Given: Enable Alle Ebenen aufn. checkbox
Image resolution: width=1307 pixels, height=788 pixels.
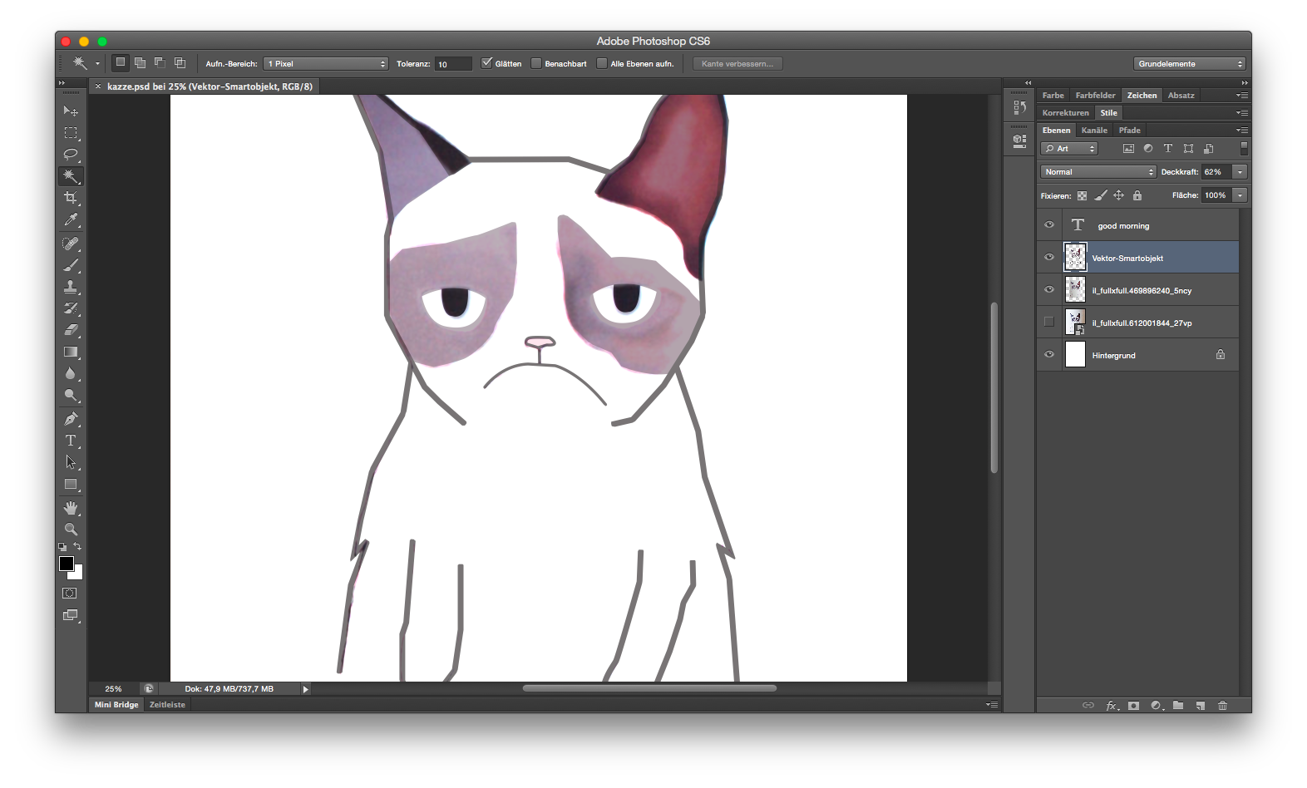Looking at the screenshot, I should click(602, 63).
